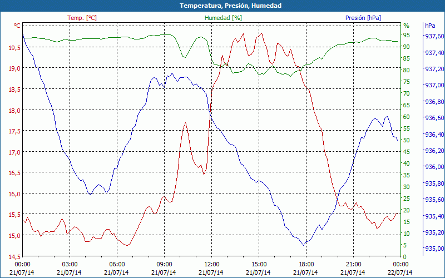The width and height of the screenshot is (445, 278).
Task: Click the '70' humidity axis value
Action: [x=407, y=93]
